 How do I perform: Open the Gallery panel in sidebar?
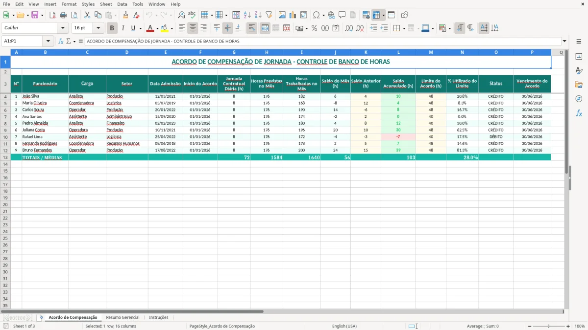579,85
